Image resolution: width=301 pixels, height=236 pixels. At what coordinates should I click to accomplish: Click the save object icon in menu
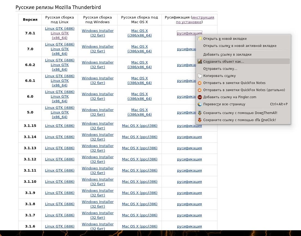[200, 62]
